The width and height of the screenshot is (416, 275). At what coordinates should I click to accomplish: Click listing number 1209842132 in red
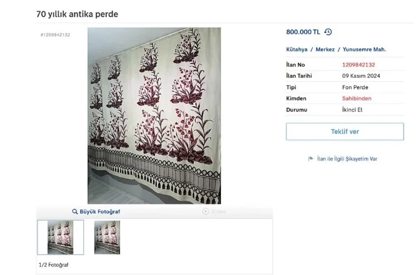pos(358,65)
